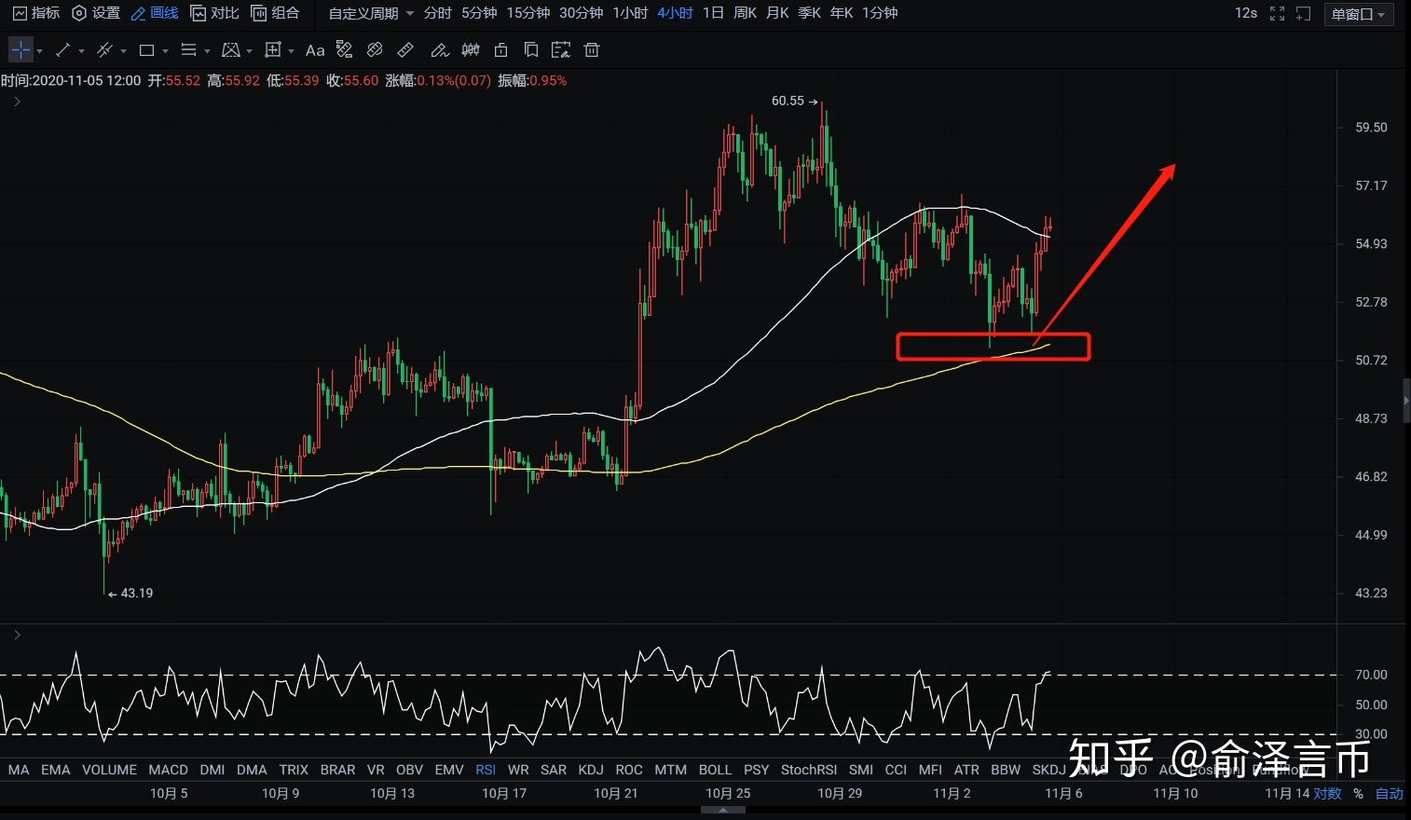
Task: Click the bottom chart scroll handle
Action: click(x=722, y=810)
